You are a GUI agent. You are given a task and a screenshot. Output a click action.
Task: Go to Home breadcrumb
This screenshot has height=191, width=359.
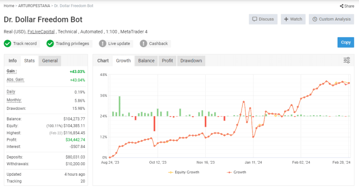(9, 6)
